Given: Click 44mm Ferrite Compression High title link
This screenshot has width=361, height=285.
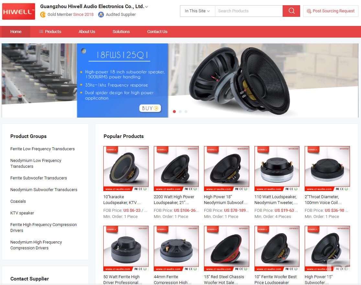Looking at the screenshot, I should click(x=173, y=279).
